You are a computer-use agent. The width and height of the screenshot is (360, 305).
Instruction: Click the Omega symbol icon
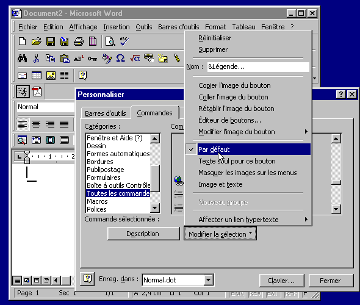pyautogui.click(x=120, y=59)
